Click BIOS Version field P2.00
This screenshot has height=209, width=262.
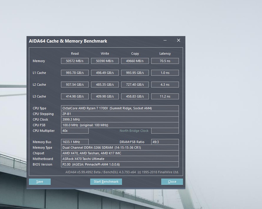[x=120, y=164]
